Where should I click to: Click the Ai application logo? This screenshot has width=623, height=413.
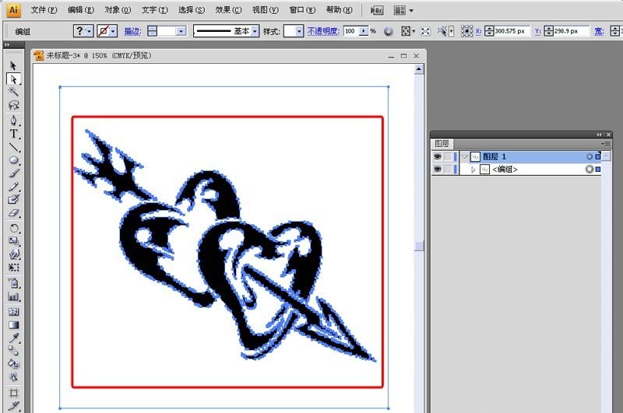point(13,9)
